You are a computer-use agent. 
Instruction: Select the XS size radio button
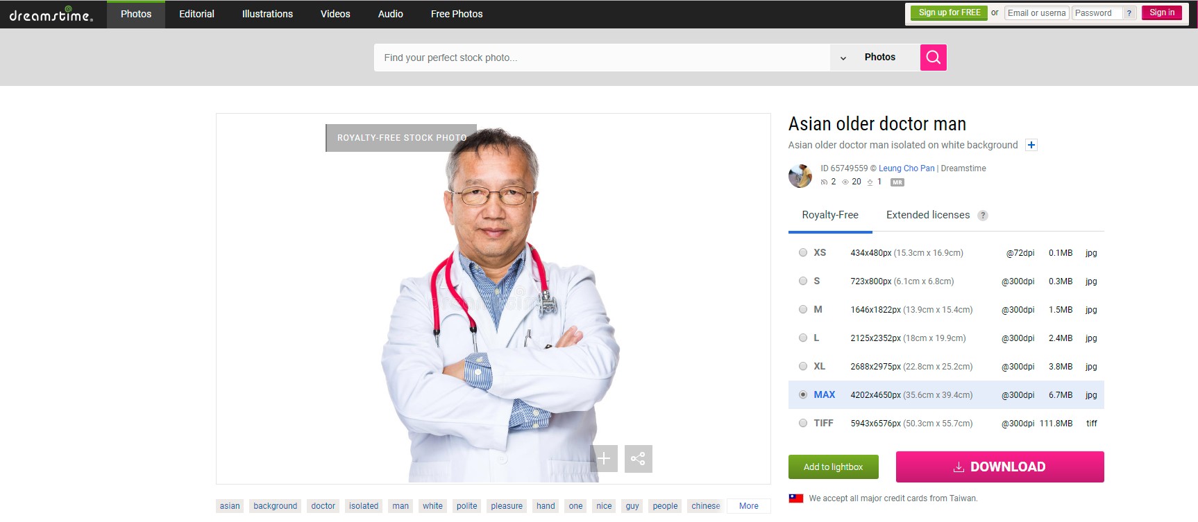coord(803,253)
